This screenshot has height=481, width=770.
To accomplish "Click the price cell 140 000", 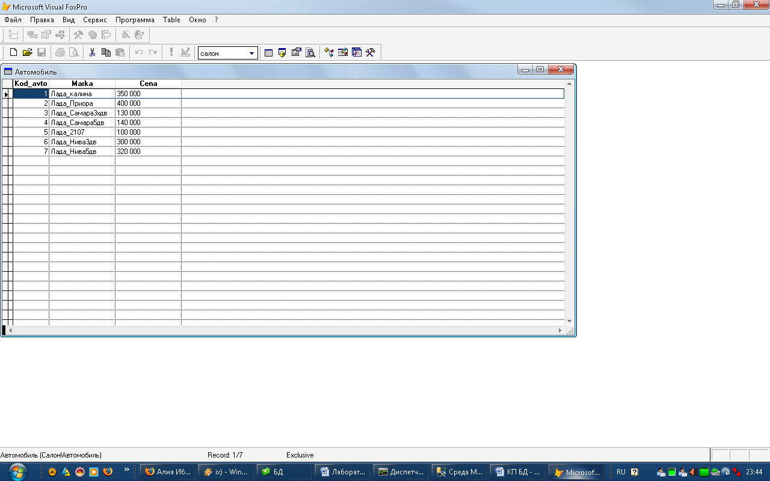I will 148,123.
